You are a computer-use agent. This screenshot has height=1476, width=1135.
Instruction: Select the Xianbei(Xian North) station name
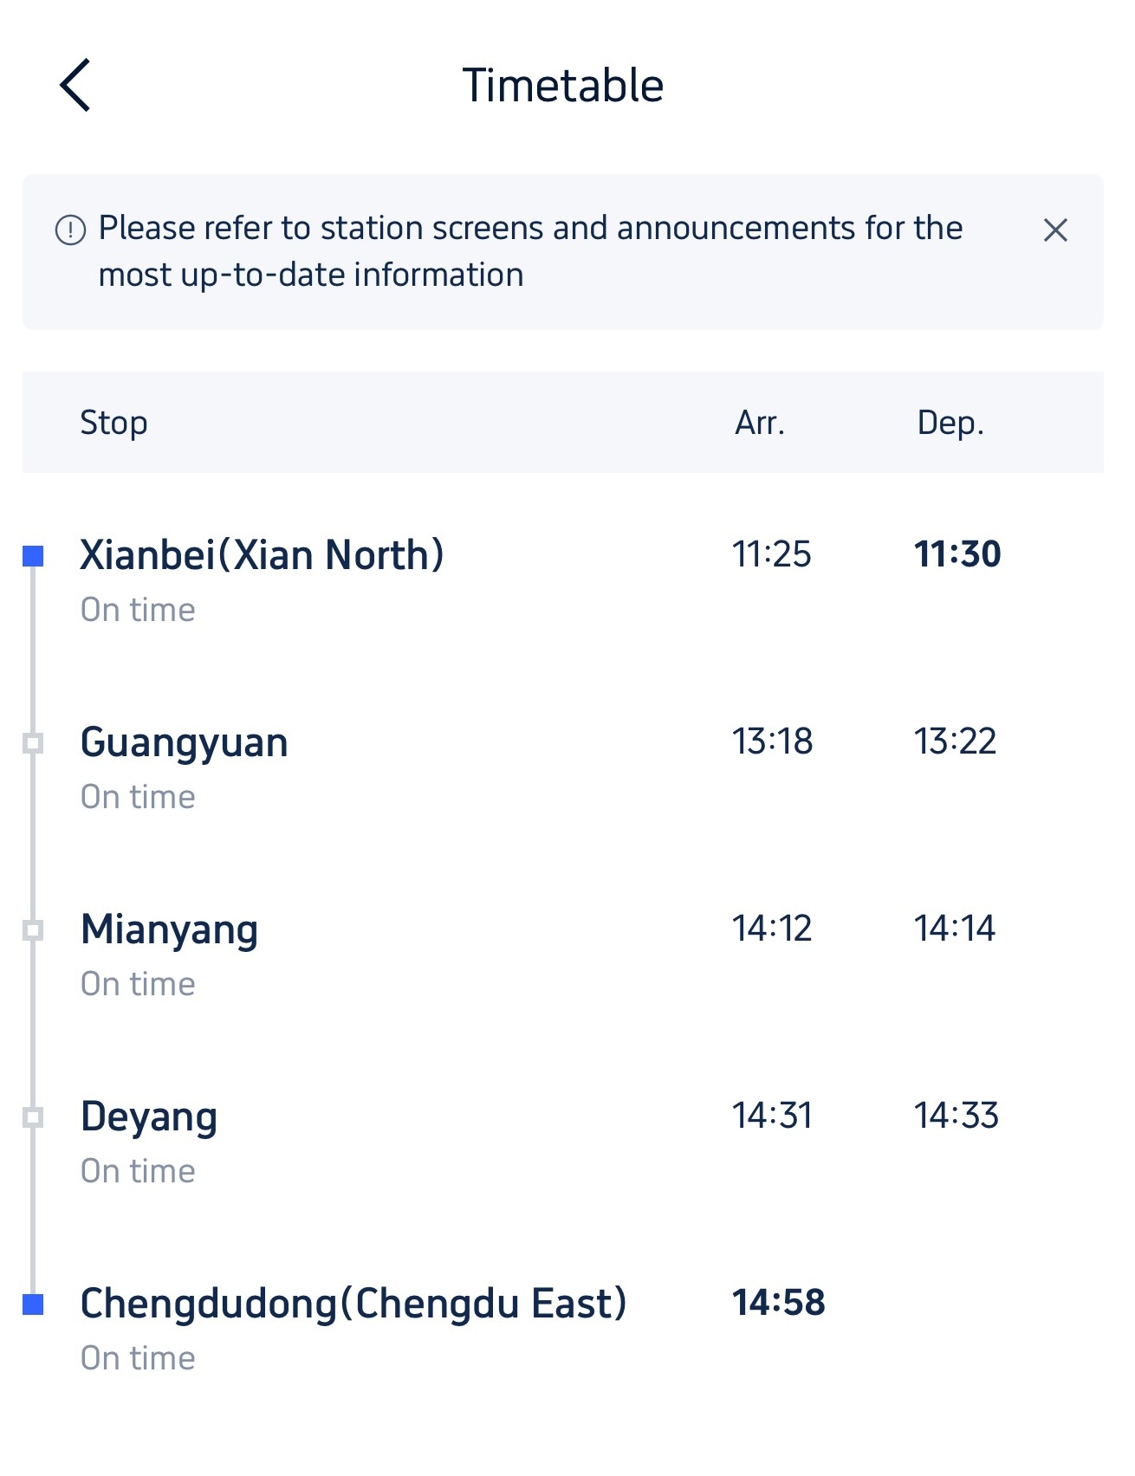click(262, 555)
